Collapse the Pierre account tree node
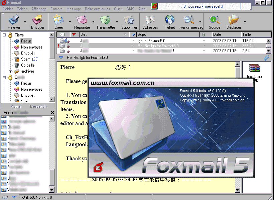Image resolution: width=274 pixels, height=200 pixels. pyautogui.click(x=4, y=35)
